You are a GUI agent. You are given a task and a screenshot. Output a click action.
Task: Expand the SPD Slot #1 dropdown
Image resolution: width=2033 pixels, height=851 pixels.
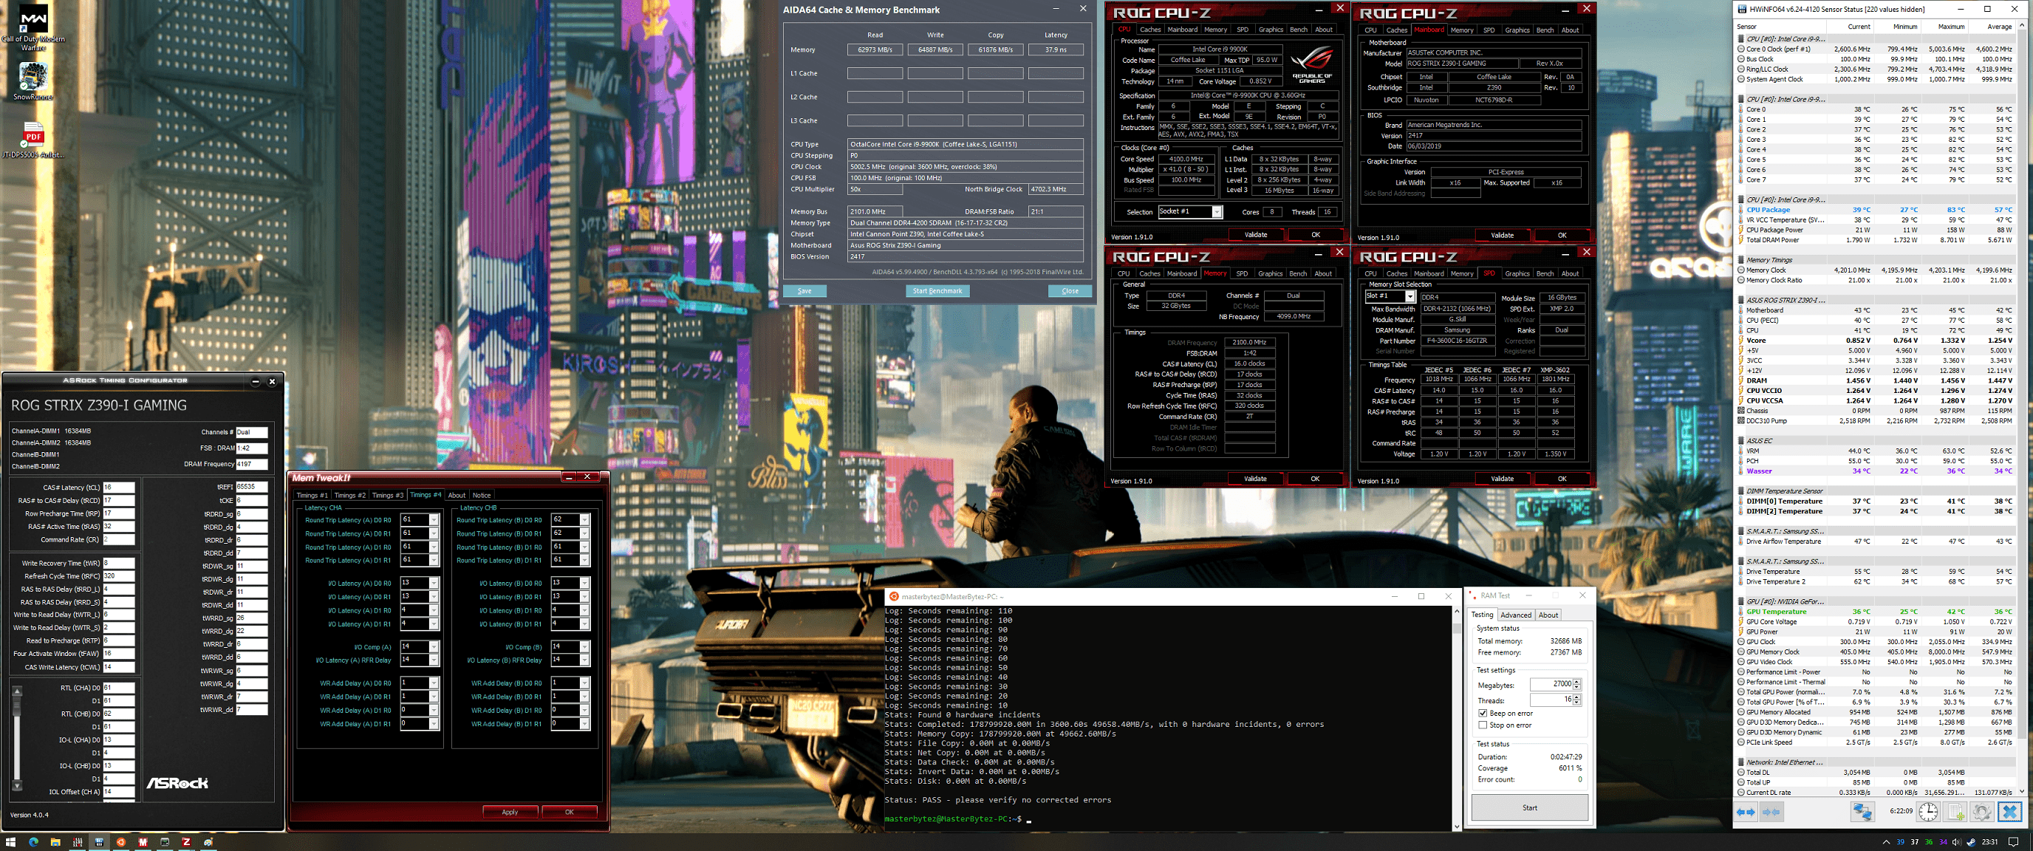[x=1410, y=297]
